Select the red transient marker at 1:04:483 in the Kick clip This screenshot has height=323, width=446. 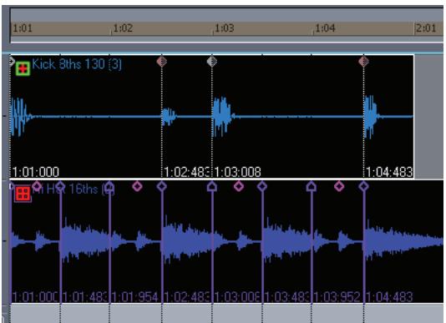(364, 61)
